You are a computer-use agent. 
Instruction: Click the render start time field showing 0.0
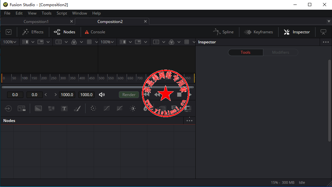click(x=15, y=95)
